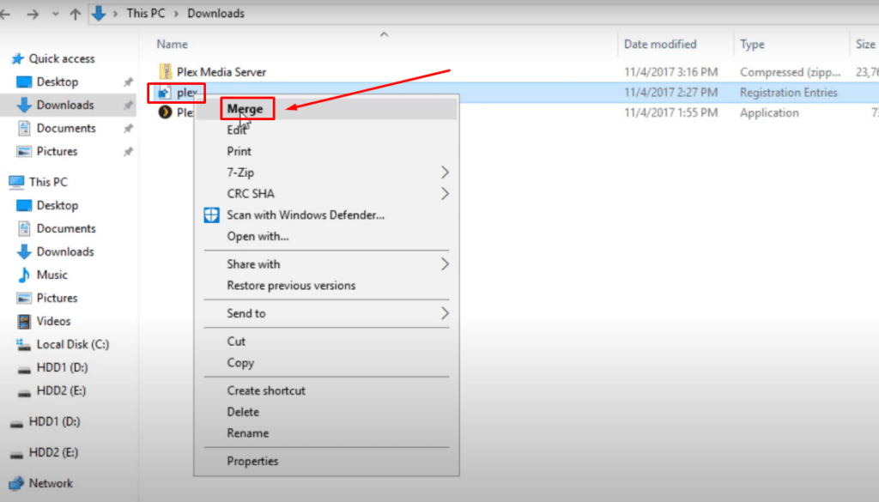The height and width of the screenshot is (502, 879).
Task: Open HDD2 (E:) under This PC
Action: point(61,391)
